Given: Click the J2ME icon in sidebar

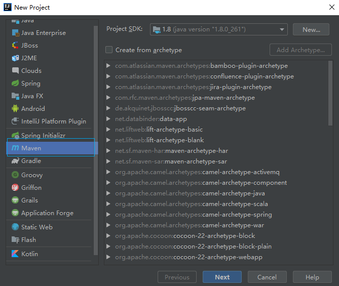Looking at the screenshot, I should point(15,58).
